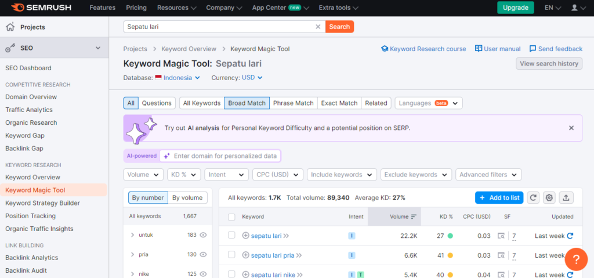Viewport: 594px width, 278px height.
Task: Change the Indonesia database dropdown
Action: 182,77
